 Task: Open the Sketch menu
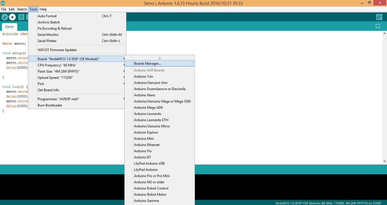click(22, 9)
